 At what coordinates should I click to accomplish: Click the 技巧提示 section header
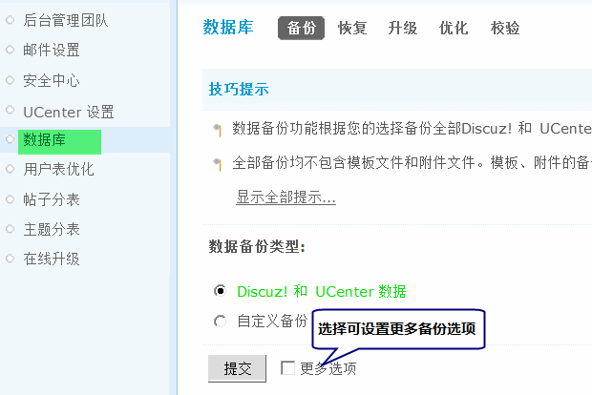pos(239,89)
